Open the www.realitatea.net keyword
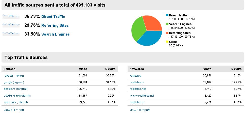 point(142,96)
